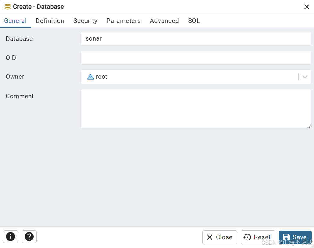Click inside the empty OID field
Screen dimensions: 314x248
pyautogui.click(x=195, y=57)
